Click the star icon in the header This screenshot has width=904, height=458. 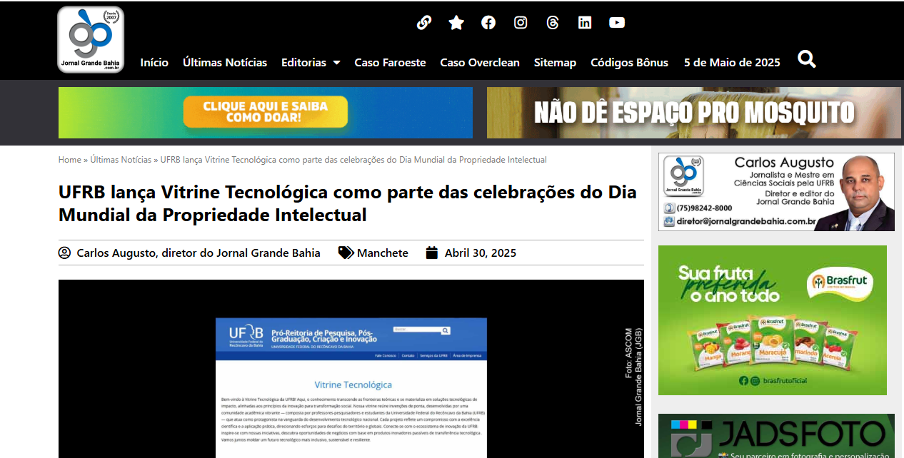pyautogui.click(x=456, y=23)
